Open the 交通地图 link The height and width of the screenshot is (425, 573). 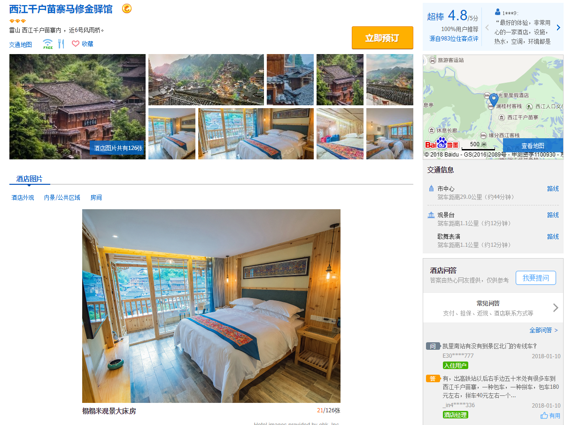(x=21, y=45)
